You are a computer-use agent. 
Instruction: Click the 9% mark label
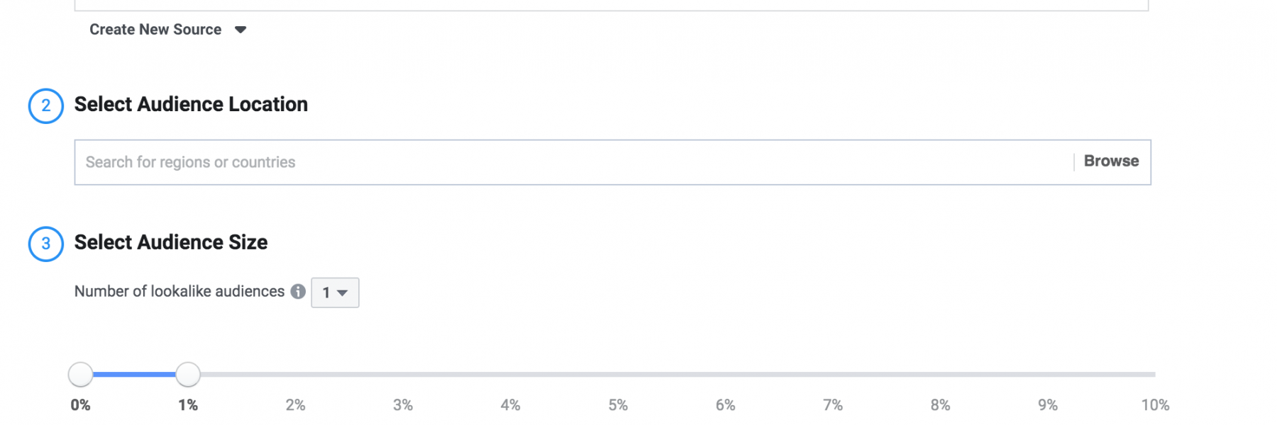1048,405
